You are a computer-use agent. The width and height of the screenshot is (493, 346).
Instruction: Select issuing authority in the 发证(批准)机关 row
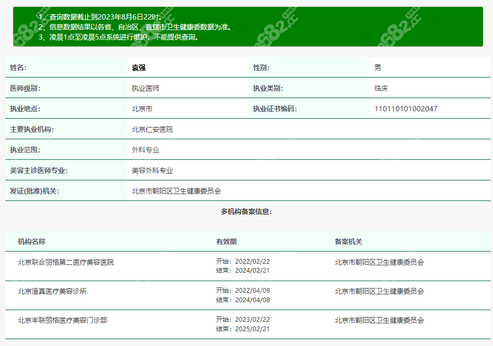coord(177,191)
